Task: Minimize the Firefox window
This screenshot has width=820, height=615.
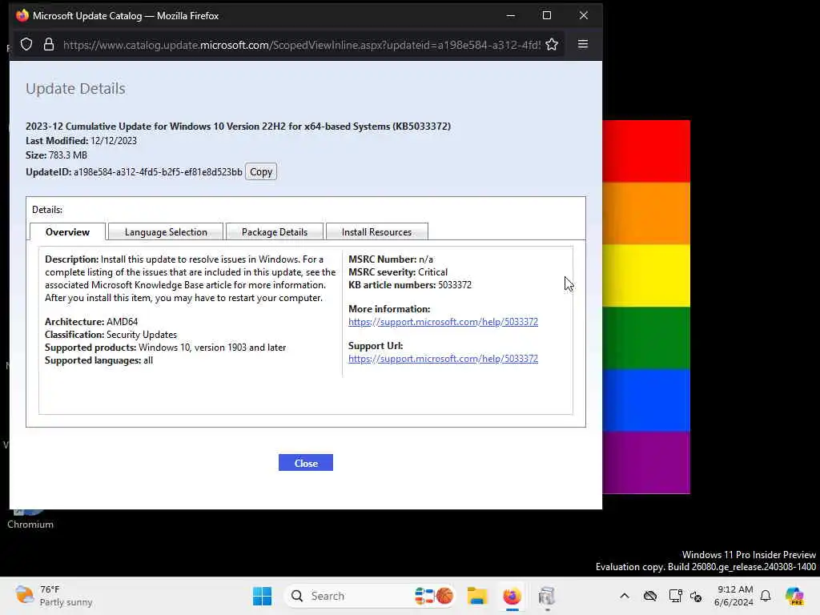Action: 511,16
